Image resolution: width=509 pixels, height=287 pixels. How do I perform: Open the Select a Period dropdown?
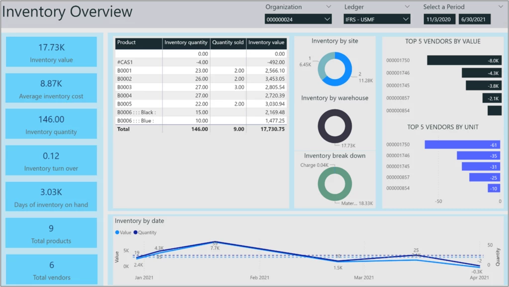click(500, 6)
